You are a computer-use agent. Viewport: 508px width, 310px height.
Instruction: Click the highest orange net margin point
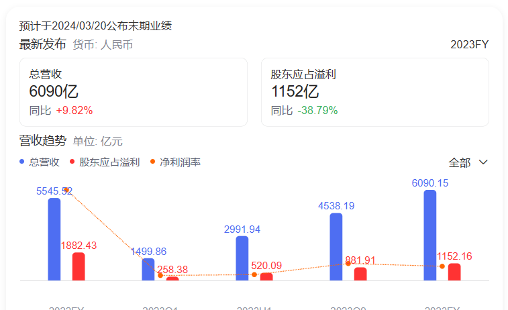66,190
